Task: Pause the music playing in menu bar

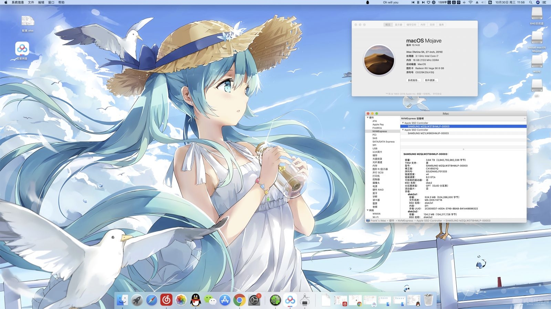Action: 418,2
